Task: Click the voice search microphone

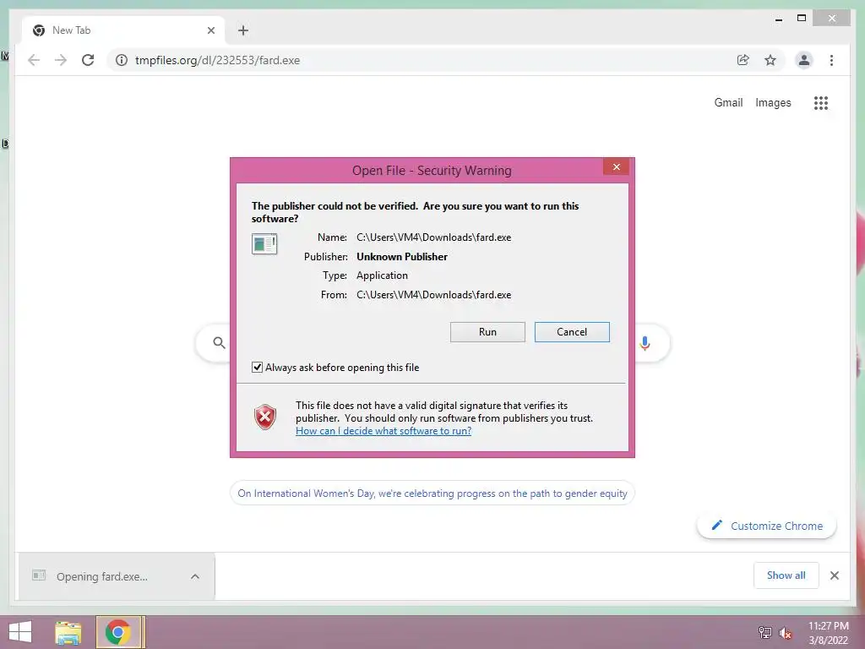Action: pos(645,343)
